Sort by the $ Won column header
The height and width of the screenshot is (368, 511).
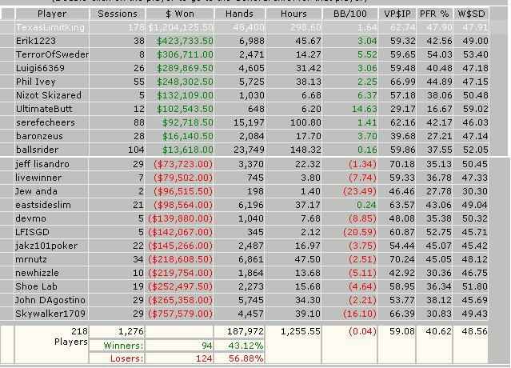point(180,14)
